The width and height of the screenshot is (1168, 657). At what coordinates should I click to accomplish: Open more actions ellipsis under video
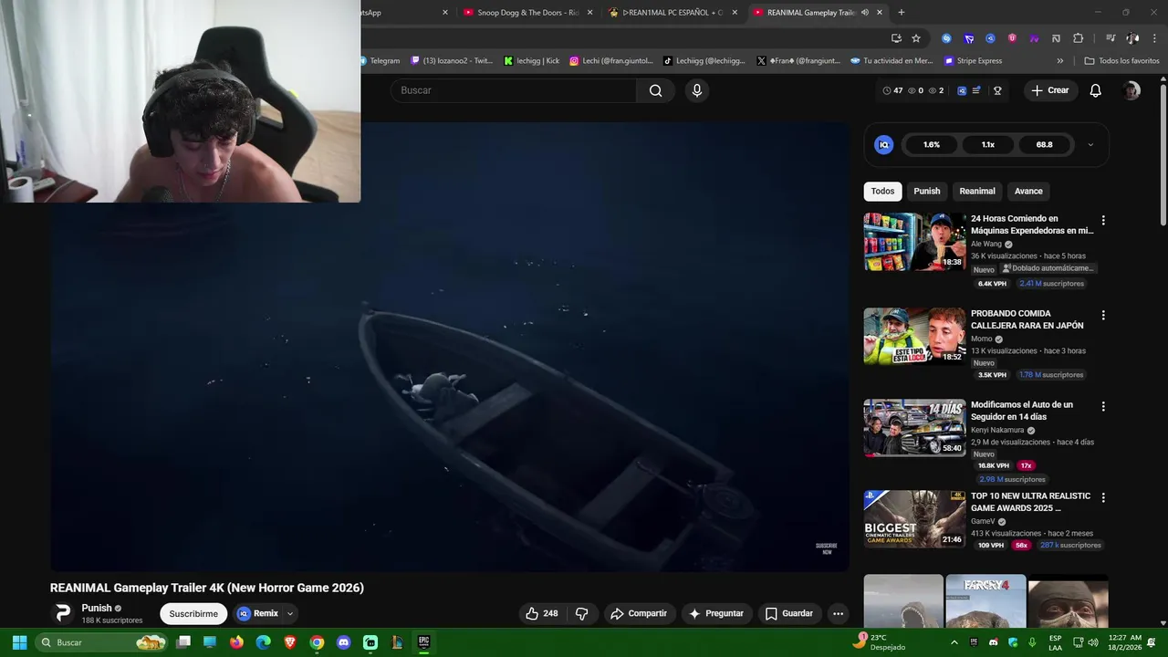point(838,613)
